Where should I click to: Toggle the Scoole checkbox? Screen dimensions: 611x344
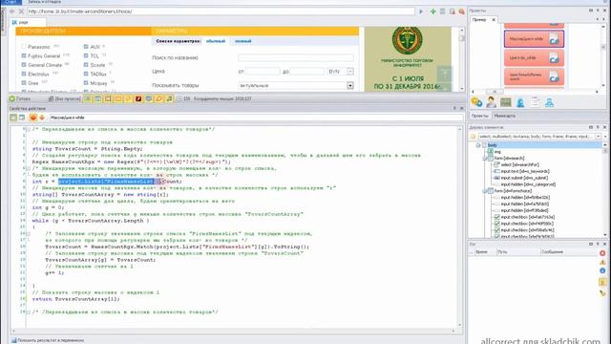(86, 65)
